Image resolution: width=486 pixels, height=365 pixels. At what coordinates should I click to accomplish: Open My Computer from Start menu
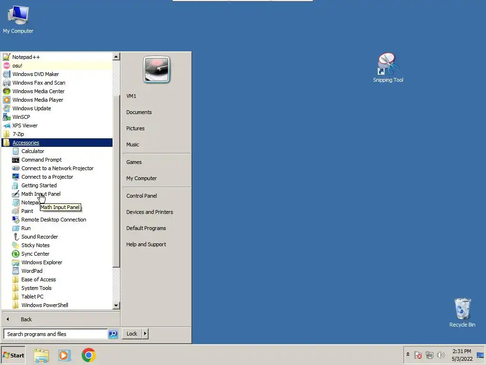[157, 178]
